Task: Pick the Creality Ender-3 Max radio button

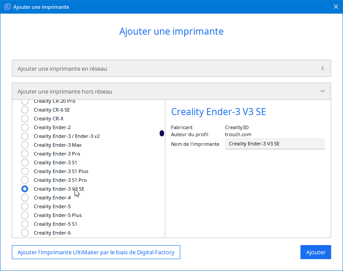Action: point(25,145)
